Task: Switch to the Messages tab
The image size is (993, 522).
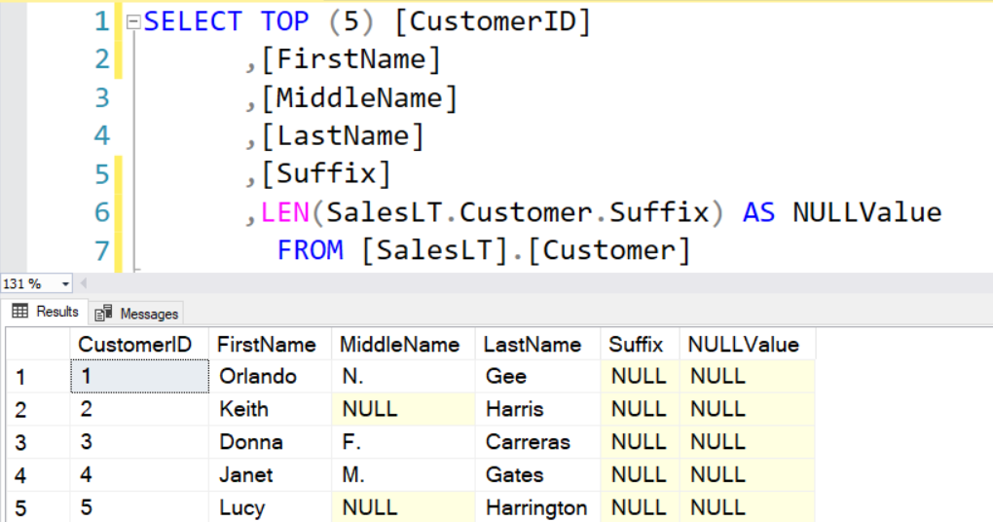Action: click(136, 314)
